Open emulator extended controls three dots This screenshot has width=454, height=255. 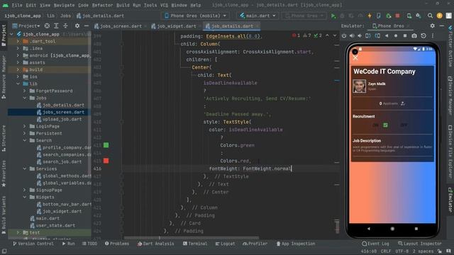click(433, 36)
